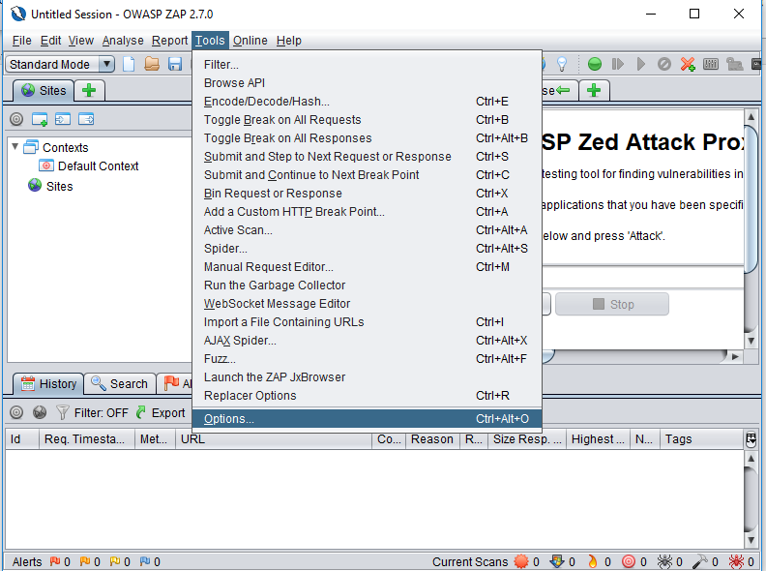Click the scan policy sliders icon in toolbar
Image resolution: width=766 pixels, height=571 pixels.
click(x=710, y=64)
